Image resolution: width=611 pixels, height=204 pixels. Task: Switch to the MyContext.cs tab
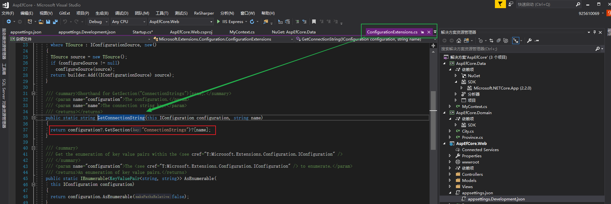[x=242, y=32]
